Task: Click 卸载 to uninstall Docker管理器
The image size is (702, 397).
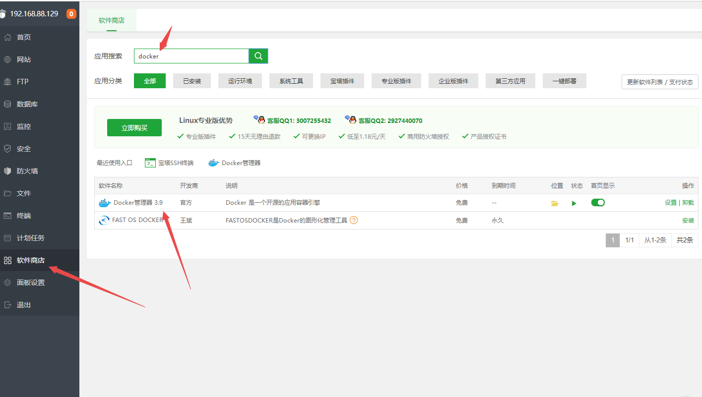Action: coord(688,203)
